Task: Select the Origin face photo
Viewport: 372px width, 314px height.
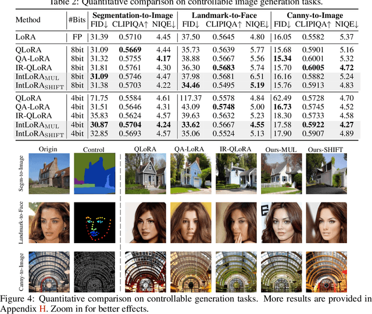Action: pyautogui.click(x=49, y=222)
